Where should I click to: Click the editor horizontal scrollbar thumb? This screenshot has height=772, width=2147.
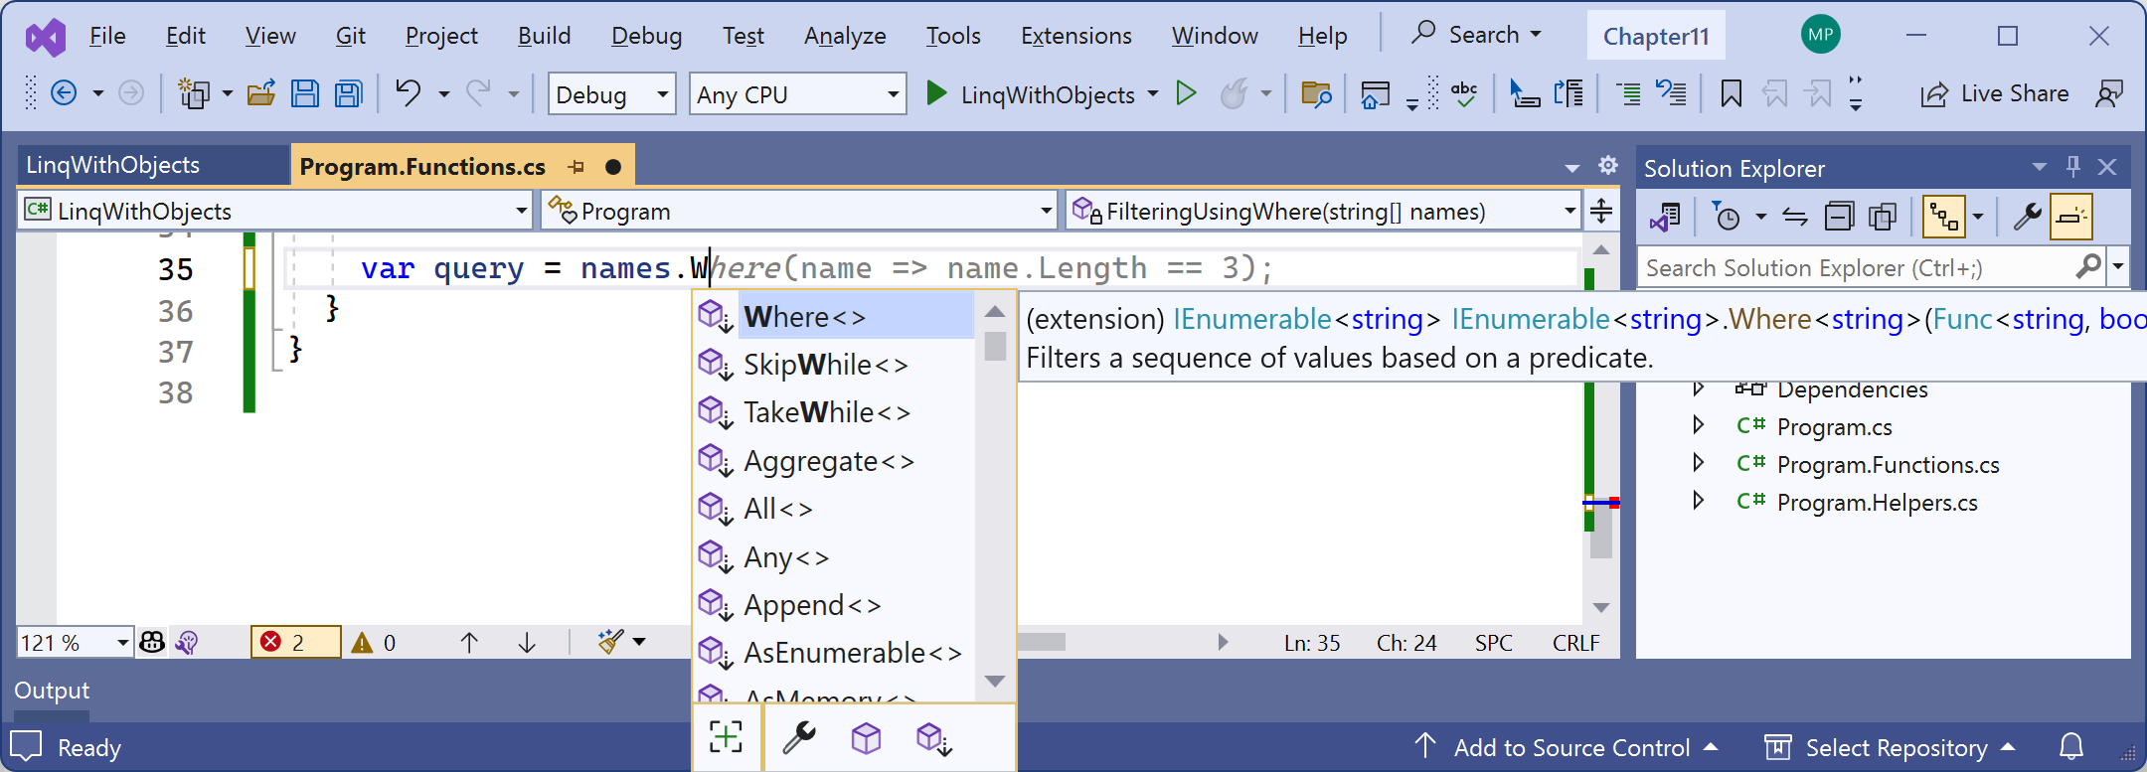click(1042, 642)
